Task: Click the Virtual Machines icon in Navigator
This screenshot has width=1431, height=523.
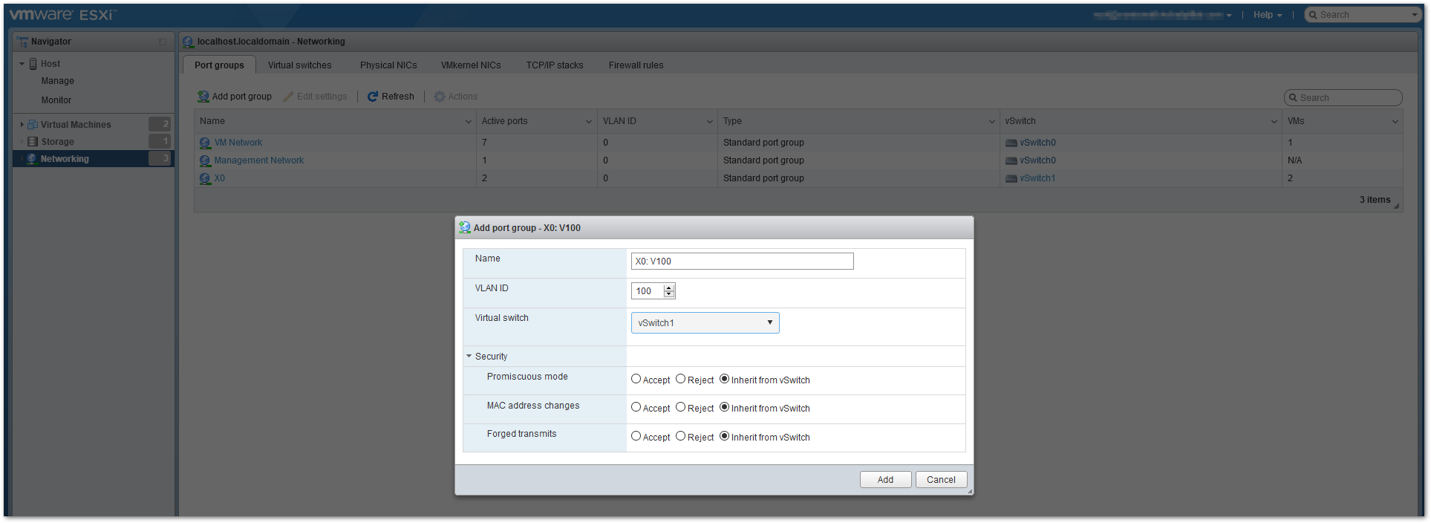Action: (33, 125)
